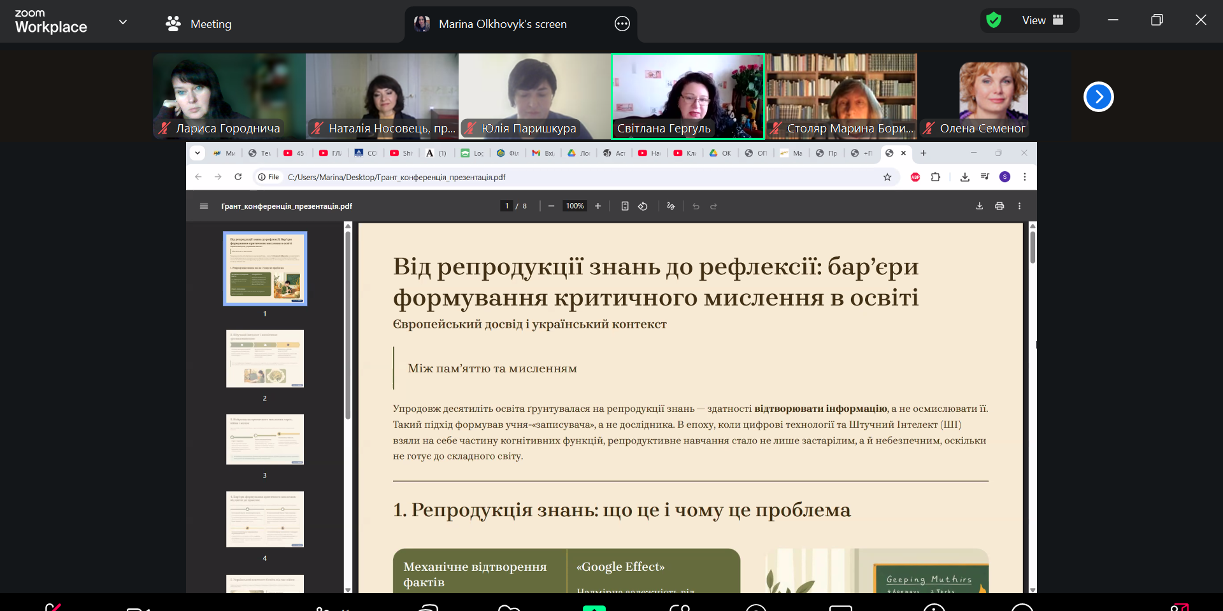
Task: Show next participants with blue arrow
Action: (x=1098, y=97)
